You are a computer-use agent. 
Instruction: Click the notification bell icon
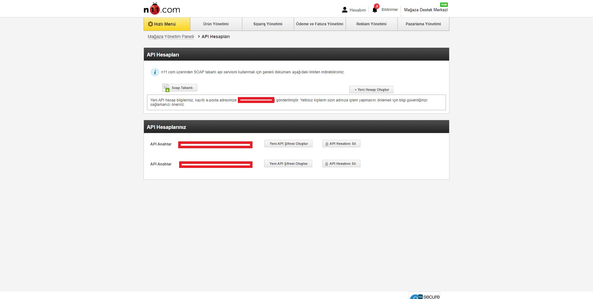[x=375, y=10]
